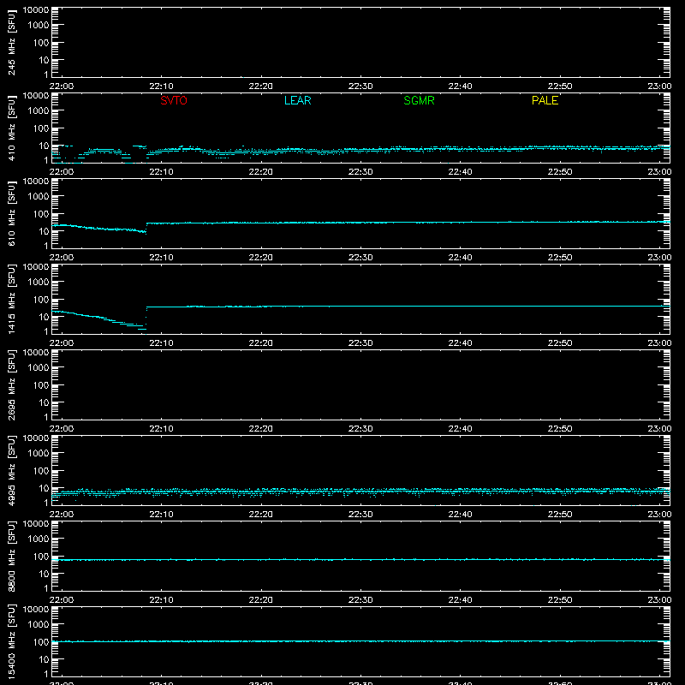Click the flat cyan trace in the 15400 MHz panel

pos(360,641)
